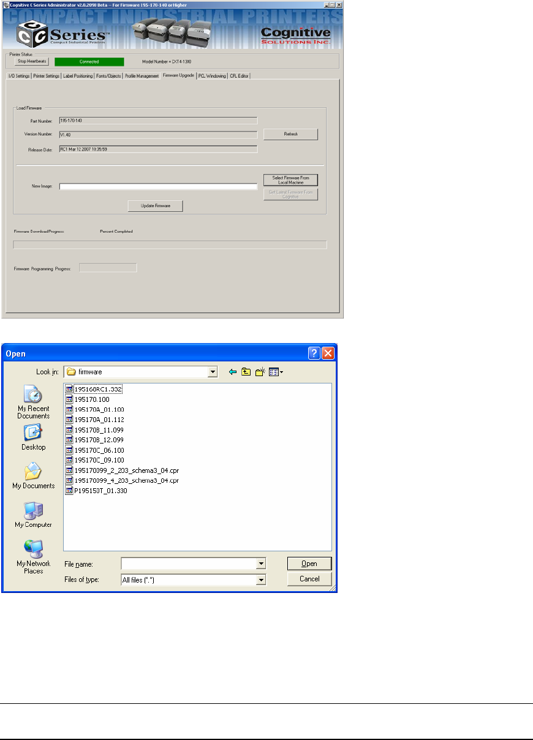The width and height of the screenshot is (533, 740).
Task: Click the green Connected status indicator
Action: pyautogui.click(x=89, y=61)
